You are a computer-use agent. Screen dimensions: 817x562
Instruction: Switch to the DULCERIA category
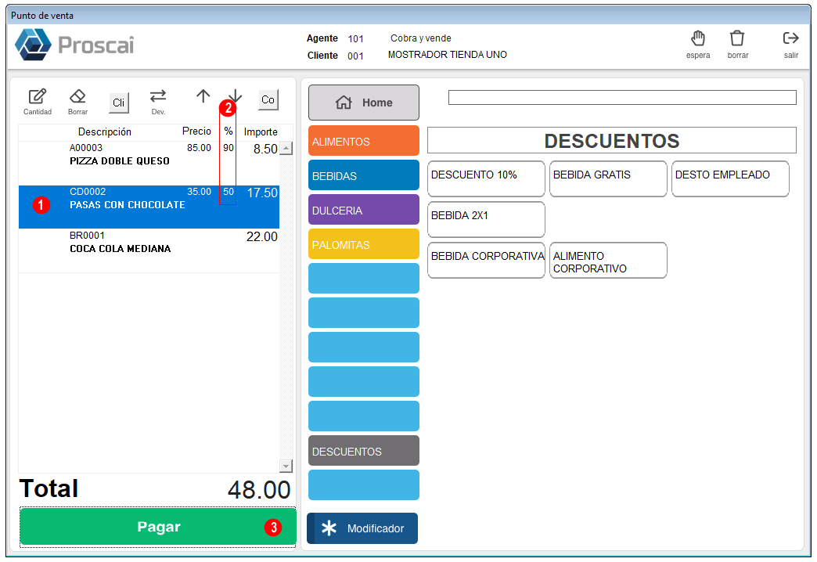[364, 210]
